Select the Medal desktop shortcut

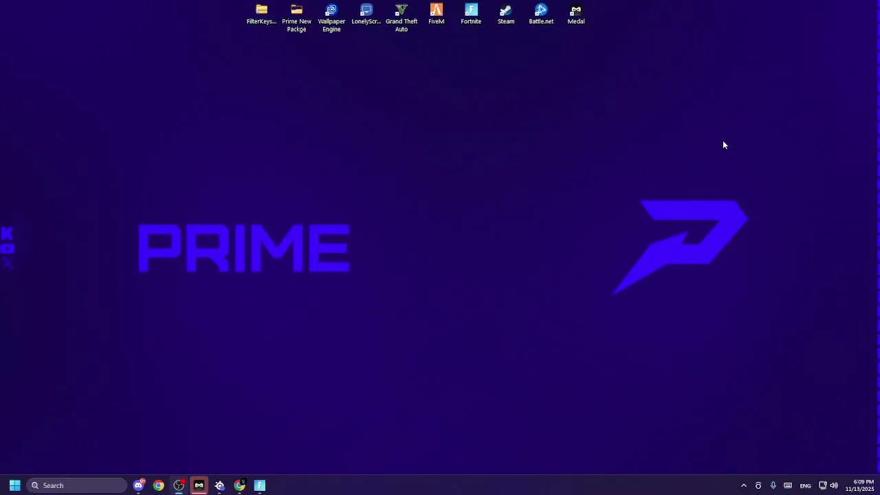pos(576,14)
